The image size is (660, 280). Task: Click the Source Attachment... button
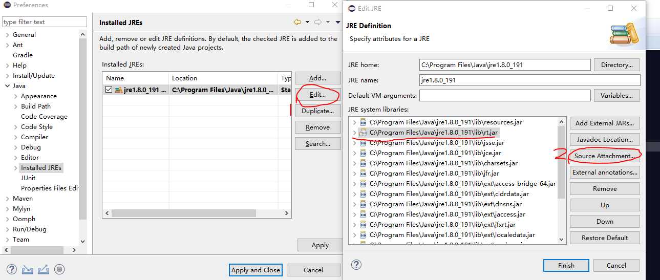pos(605,156)
